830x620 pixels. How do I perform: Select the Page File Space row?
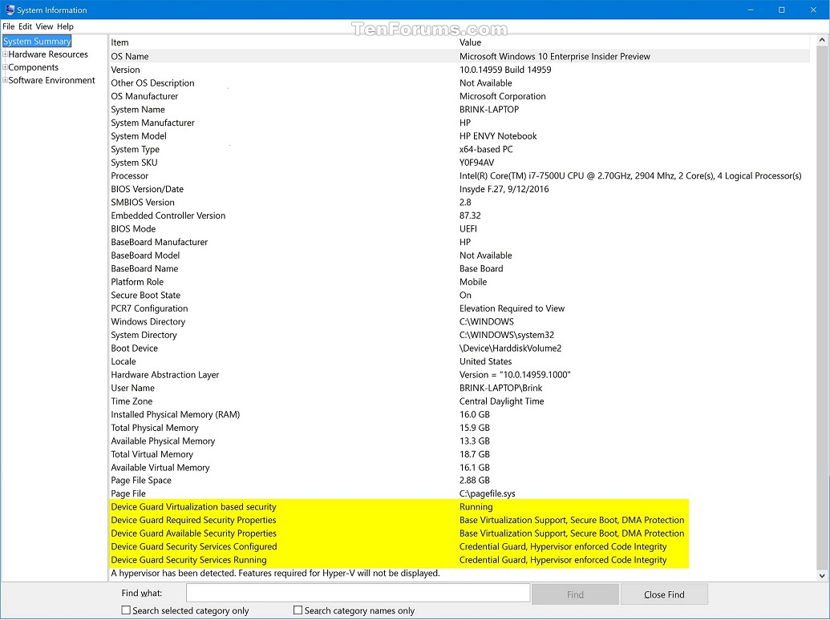click(460, 481)
